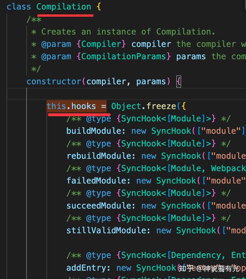
Task: Click the {Compiler} type in the first @param
Action: (101, 44)
